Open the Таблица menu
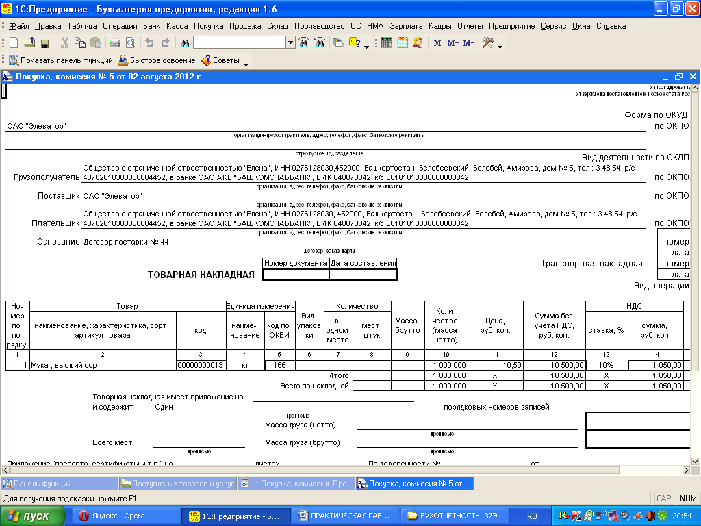This screenshot has width=701, height=526. coord(82,26)
